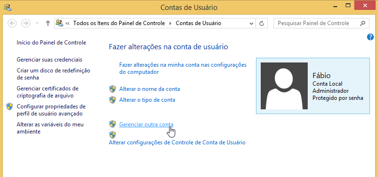Screen dimensions: 378x177
Task: Expand breadcrumb arrow before Contas de Usuário
Action: (x=170, y=23)
